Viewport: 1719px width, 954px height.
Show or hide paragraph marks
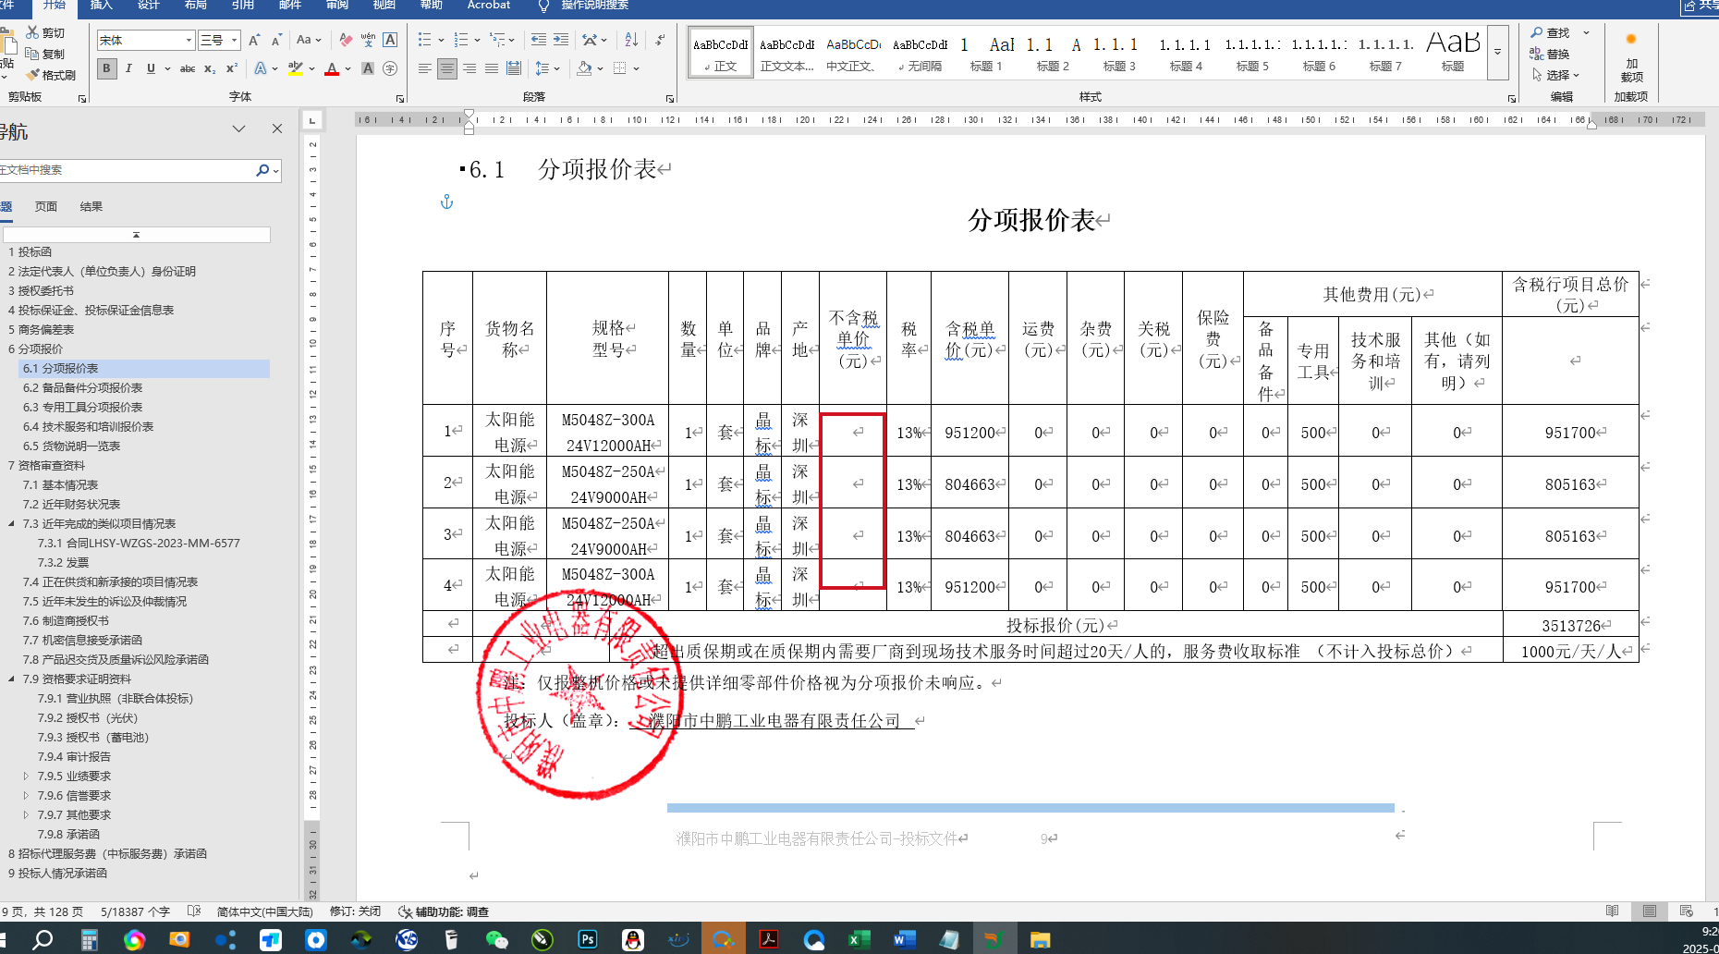(x=660, y=40)
